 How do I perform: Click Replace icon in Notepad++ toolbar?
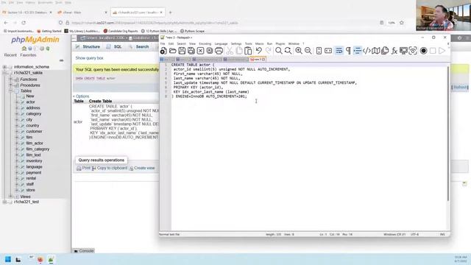tap(288, 51)
